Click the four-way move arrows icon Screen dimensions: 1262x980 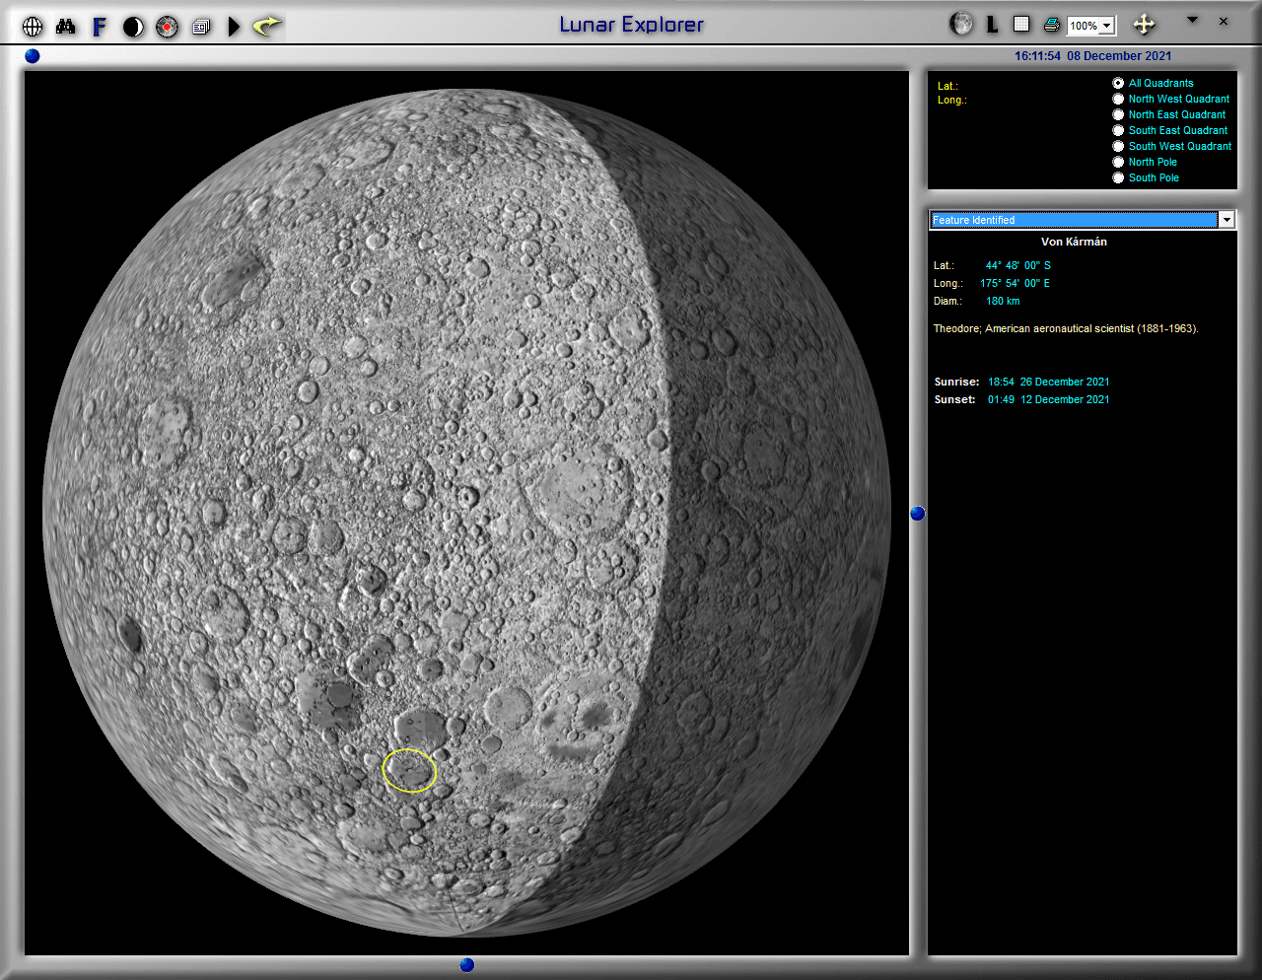coord(1144,25)
